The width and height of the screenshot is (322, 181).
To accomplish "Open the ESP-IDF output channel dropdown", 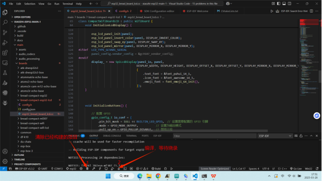I will click(275, 136).
